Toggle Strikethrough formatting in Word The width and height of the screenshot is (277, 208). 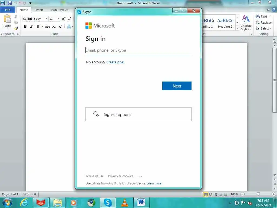[x=48, y=27]
